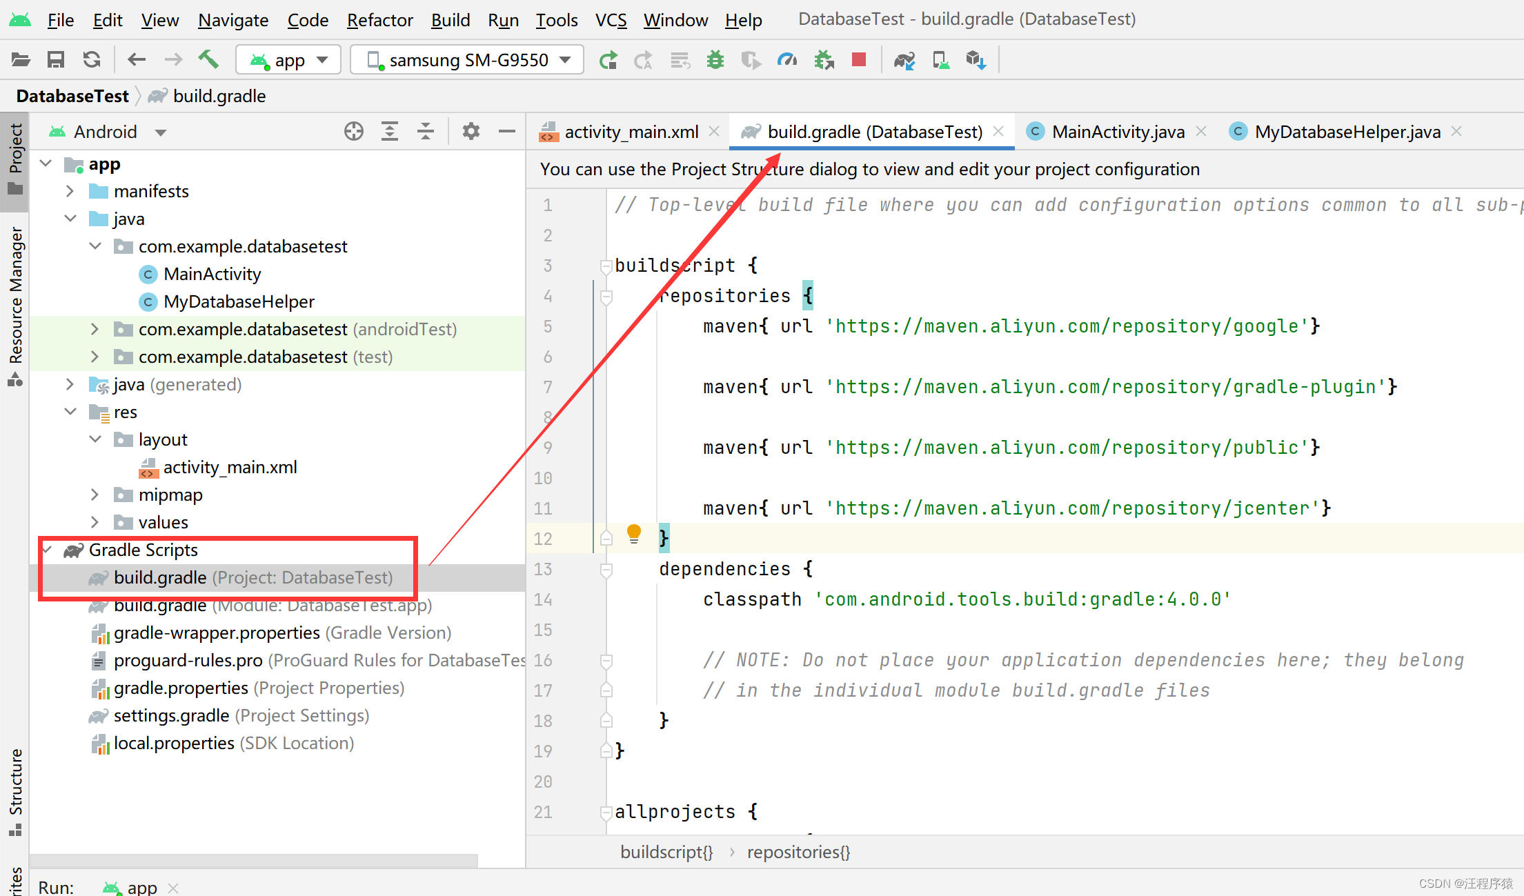Expand the manifests folder
The height and width of the screenshot is (896, 1524).
click(70, 191)
